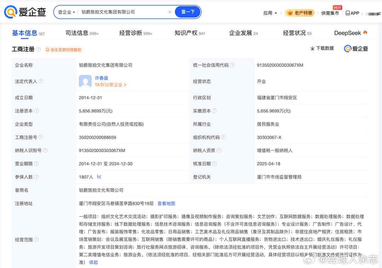Click the help icon next to 核准日期

click(214, 164)
